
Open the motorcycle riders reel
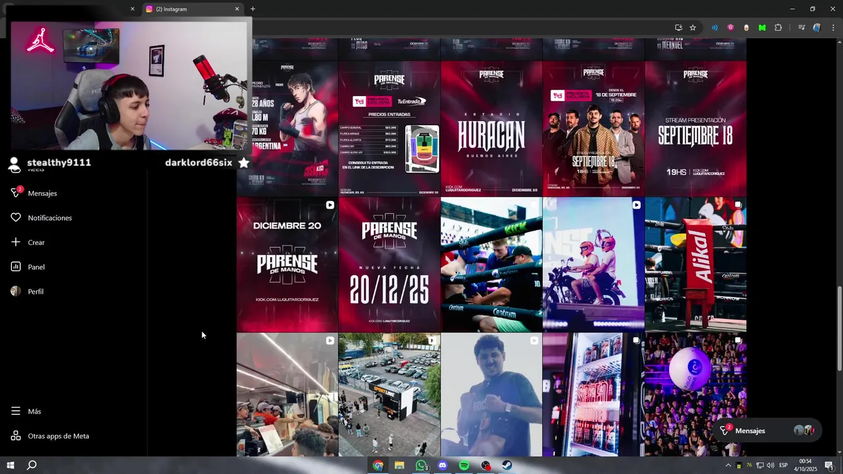pos(593,265)
